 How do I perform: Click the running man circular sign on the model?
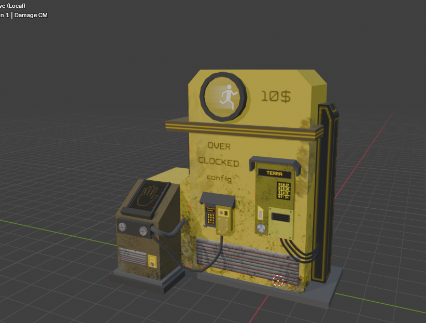(x=223, y=97)
